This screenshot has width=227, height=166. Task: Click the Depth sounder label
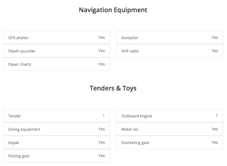(22, 51)
